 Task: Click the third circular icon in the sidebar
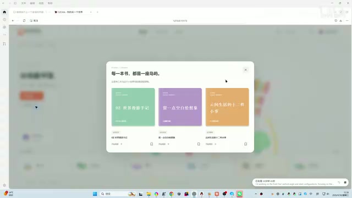(4, 27)
